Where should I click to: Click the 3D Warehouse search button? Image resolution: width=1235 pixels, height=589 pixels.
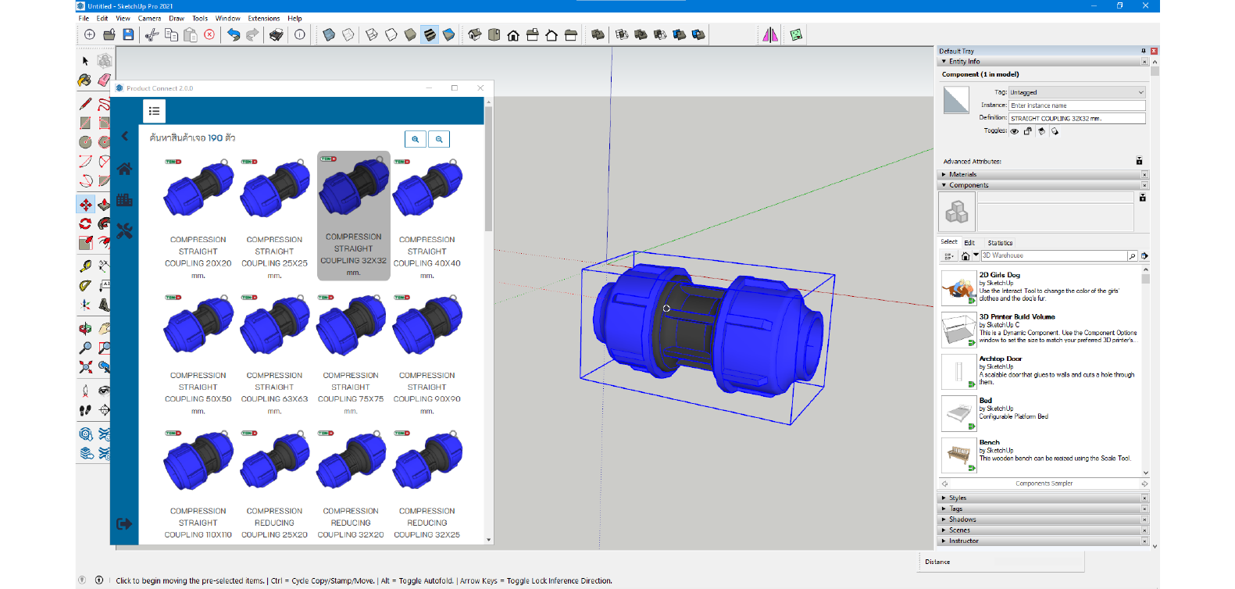point(1131,255)
